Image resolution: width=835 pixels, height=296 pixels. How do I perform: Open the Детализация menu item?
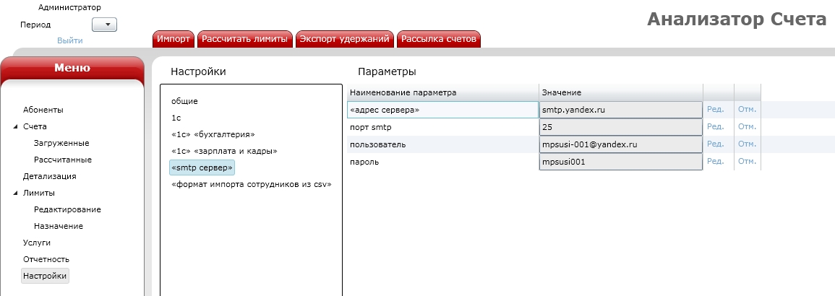coord(49,176)
